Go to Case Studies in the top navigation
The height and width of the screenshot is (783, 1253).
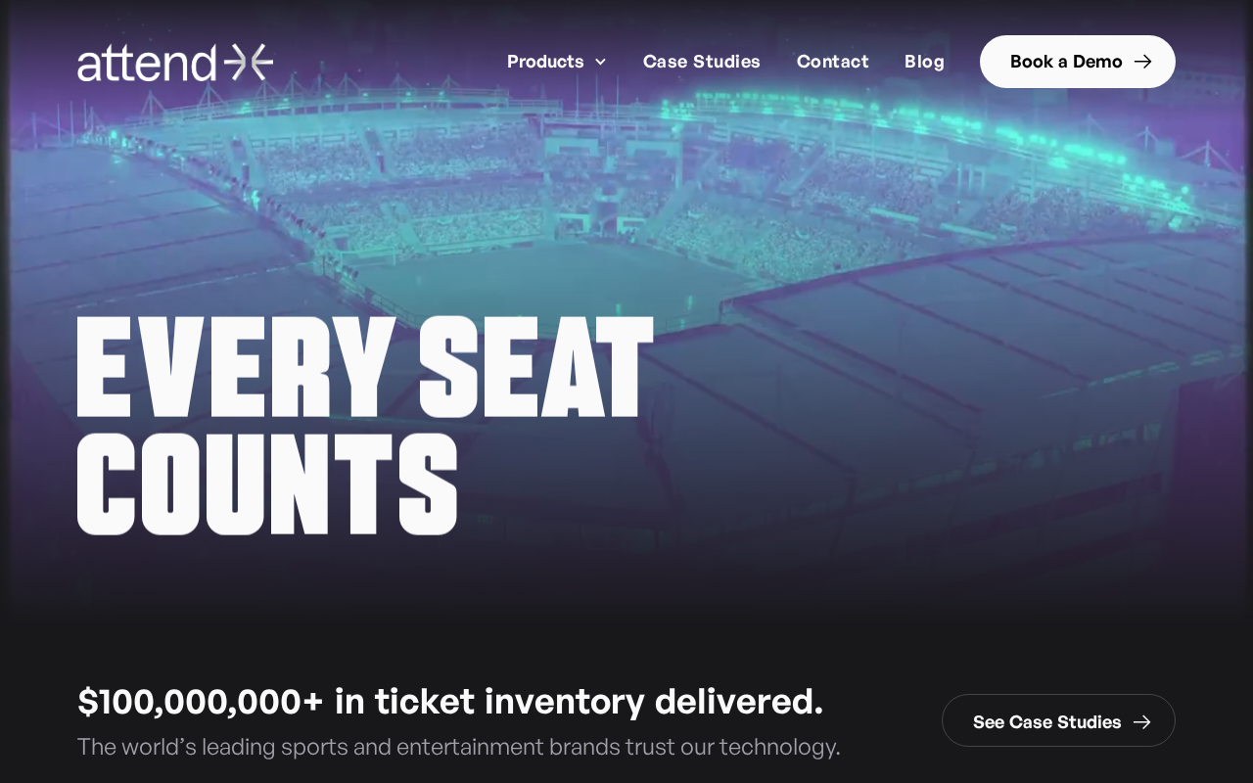click(701, 62)
